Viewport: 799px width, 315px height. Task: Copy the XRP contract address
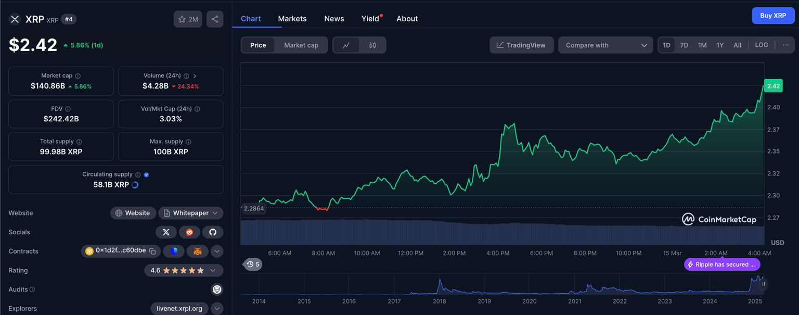(x=152, y=251)
